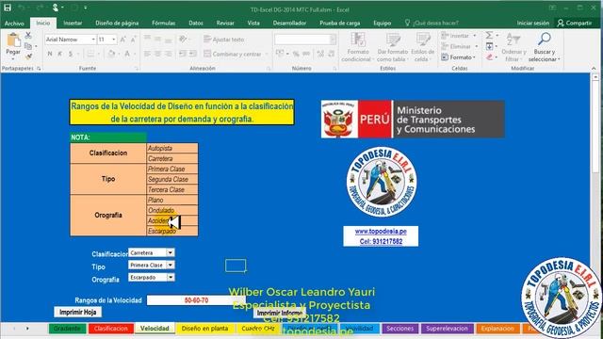This screenshot has width=603, height=339.
Task: Open Estilos de celda gallery
Action: 423,47
